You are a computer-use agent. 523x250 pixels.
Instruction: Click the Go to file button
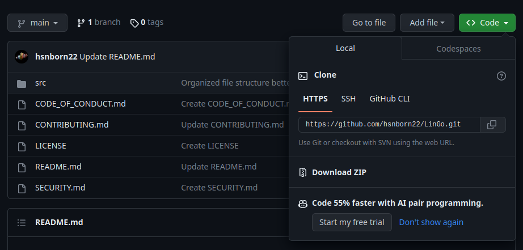[369, 23]
